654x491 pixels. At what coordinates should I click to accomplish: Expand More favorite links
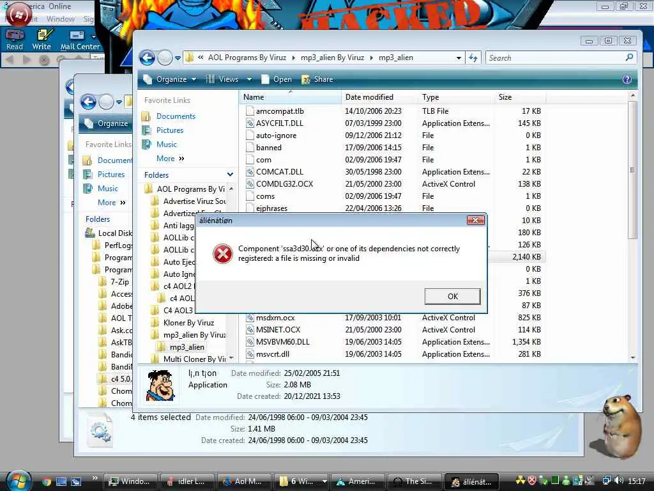[170, 159]
